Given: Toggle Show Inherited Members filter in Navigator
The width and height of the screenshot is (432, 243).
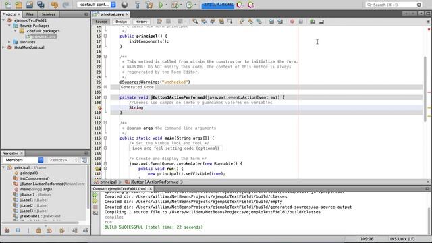Looking at the screenshot, I should (7, 230).
